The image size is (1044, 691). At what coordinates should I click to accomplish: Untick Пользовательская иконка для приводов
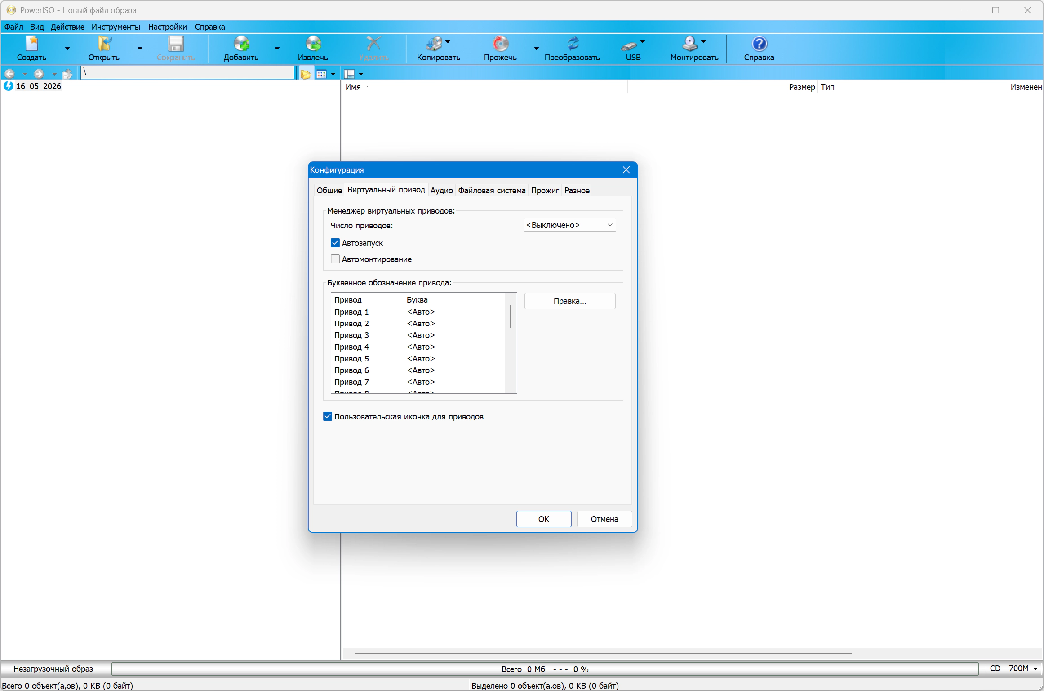pos(328,416)
